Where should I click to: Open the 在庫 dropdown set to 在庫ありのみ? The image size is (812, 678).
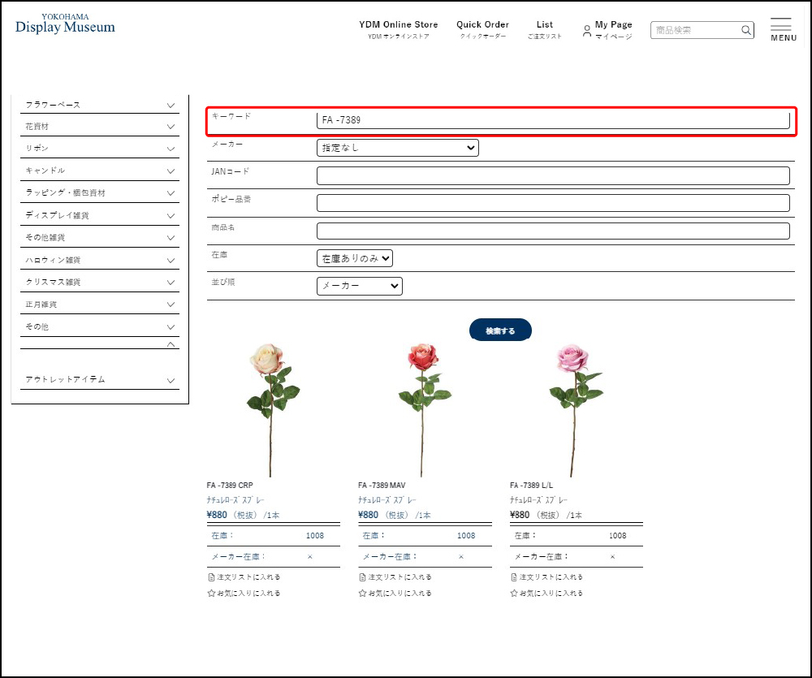tap(354, 258)
